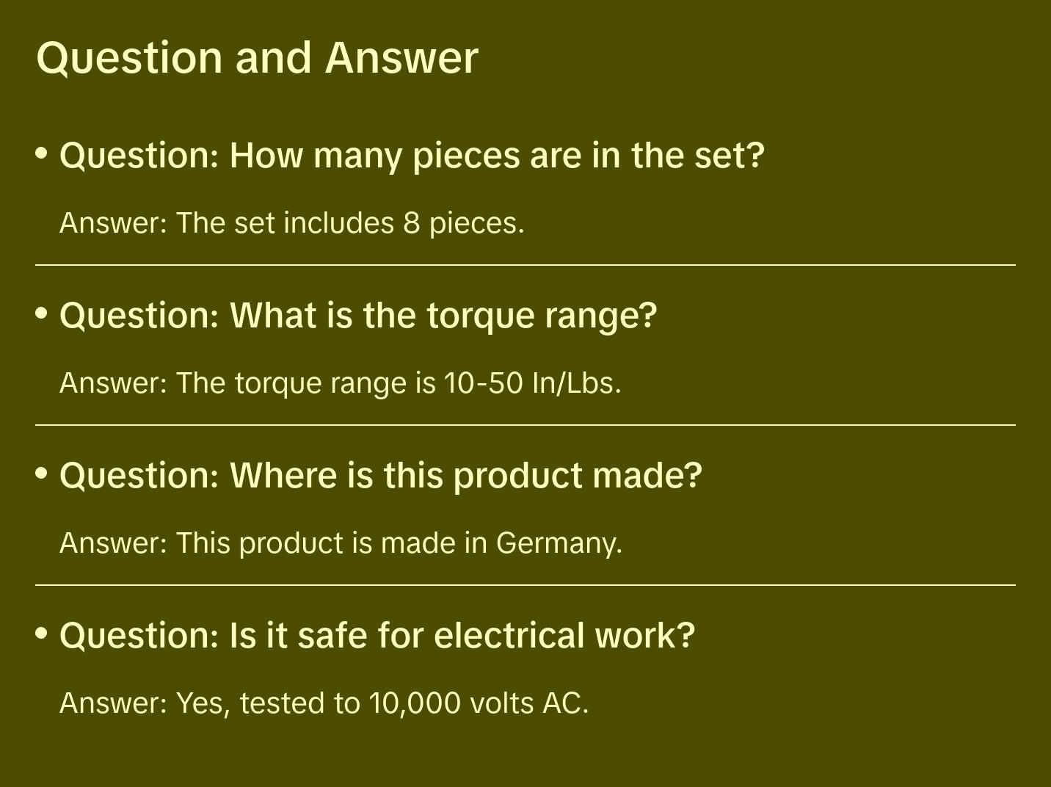Click the "10-50 In/Lbs" value
The width and height of the screenshot is (1051, 787).
[x=530, y=383]
